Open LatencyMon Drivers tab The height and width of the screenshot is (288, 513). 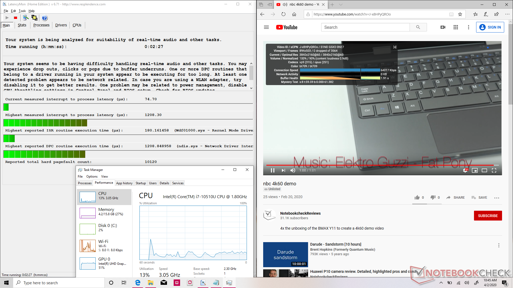(61, 25)
